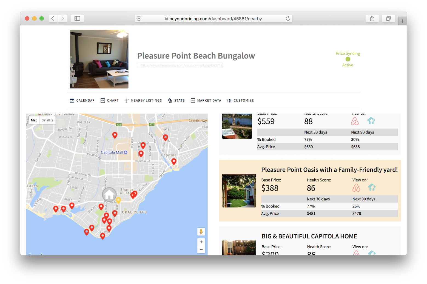
Task: Click the home icon marker on map
Action: click(109, 194)
